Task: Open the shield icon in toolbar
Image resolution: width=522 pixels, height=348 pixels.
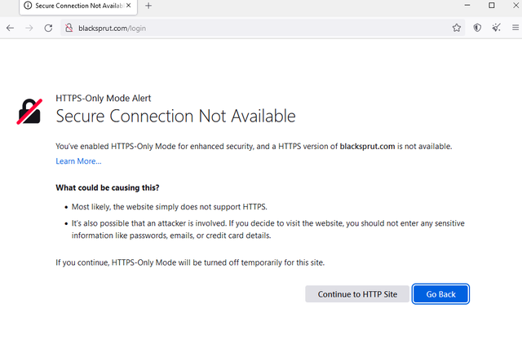Action: (477, 28)
